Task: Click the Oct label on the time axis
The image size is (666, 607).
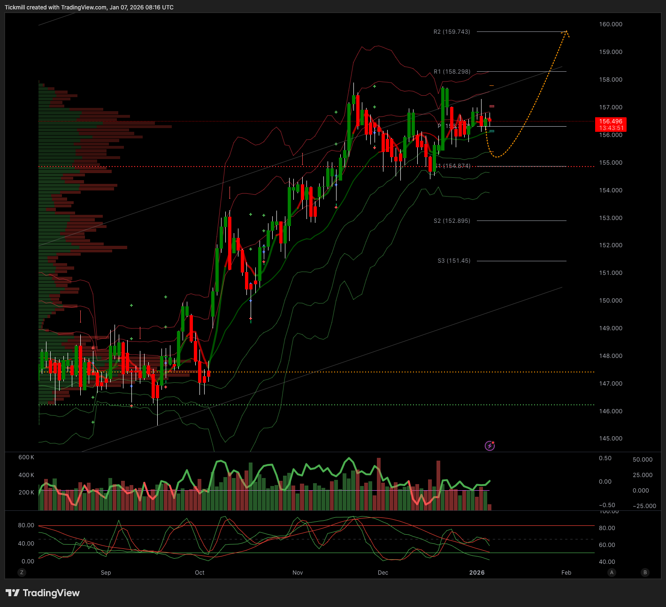Action: (x=199, y=573)
